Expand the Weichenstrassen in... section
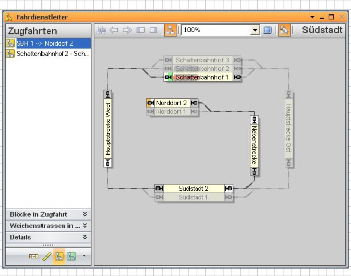Viewport: 351px width, 276px height. (85, 226)
